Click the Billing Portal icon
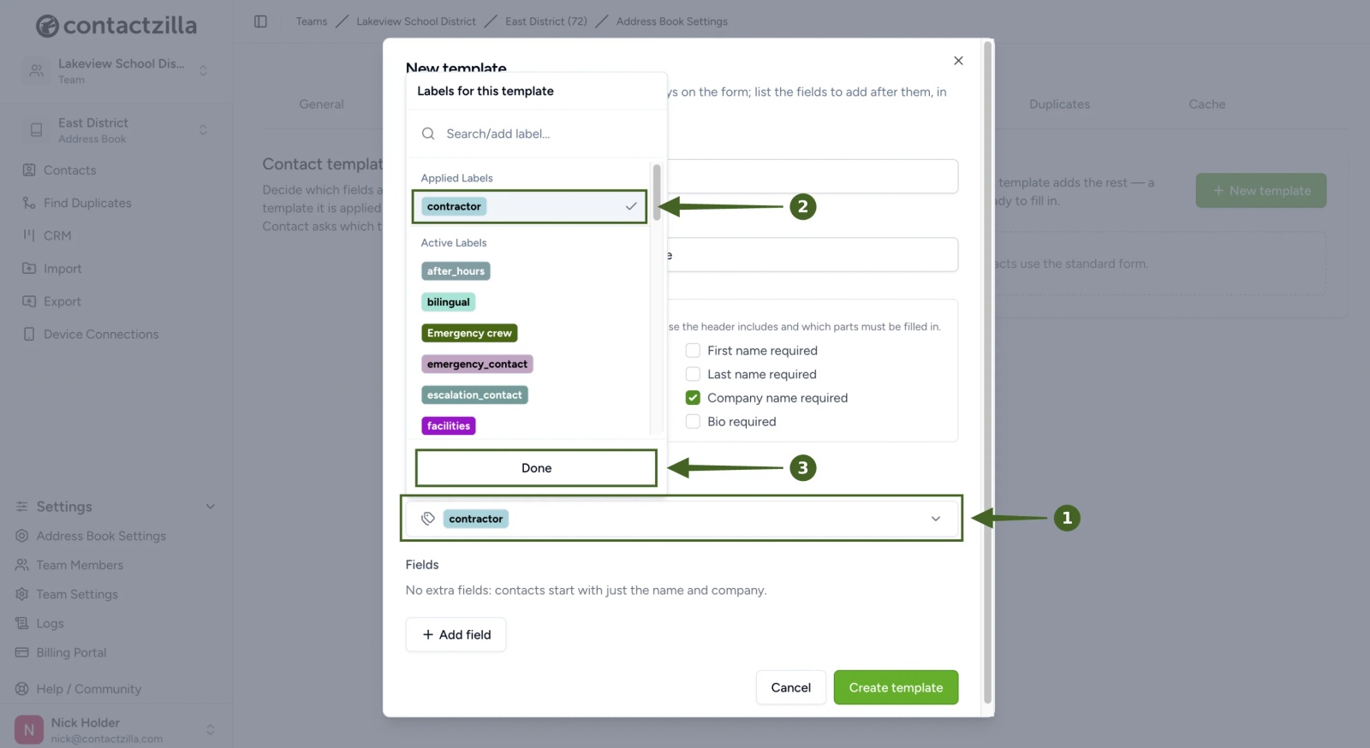This screenshot has width=1370, height=748. (x=22, y=652)
